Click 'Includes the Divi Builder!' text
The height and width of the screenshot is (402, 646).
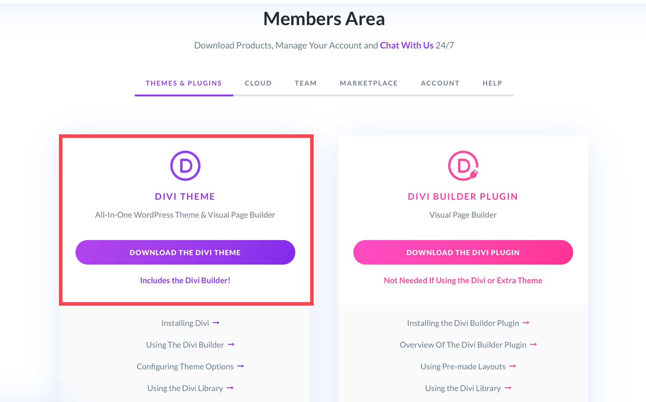pyautogui.click(x=185, y=280)
